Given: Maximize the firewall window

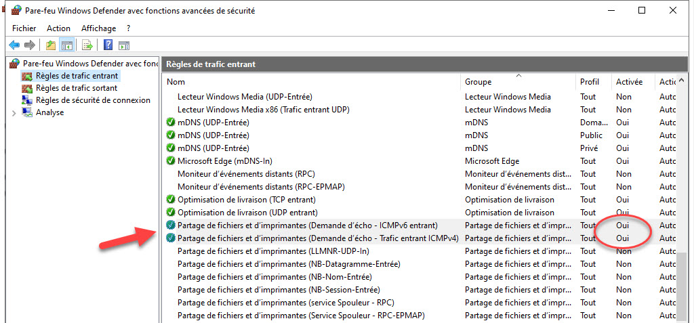Looking at the screenshot, I should pyautogui.click(x=641, y=10).
